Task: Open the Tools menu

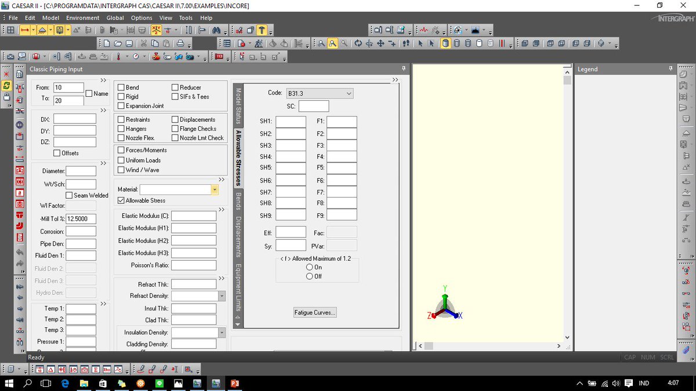Action: click(186, 18)
